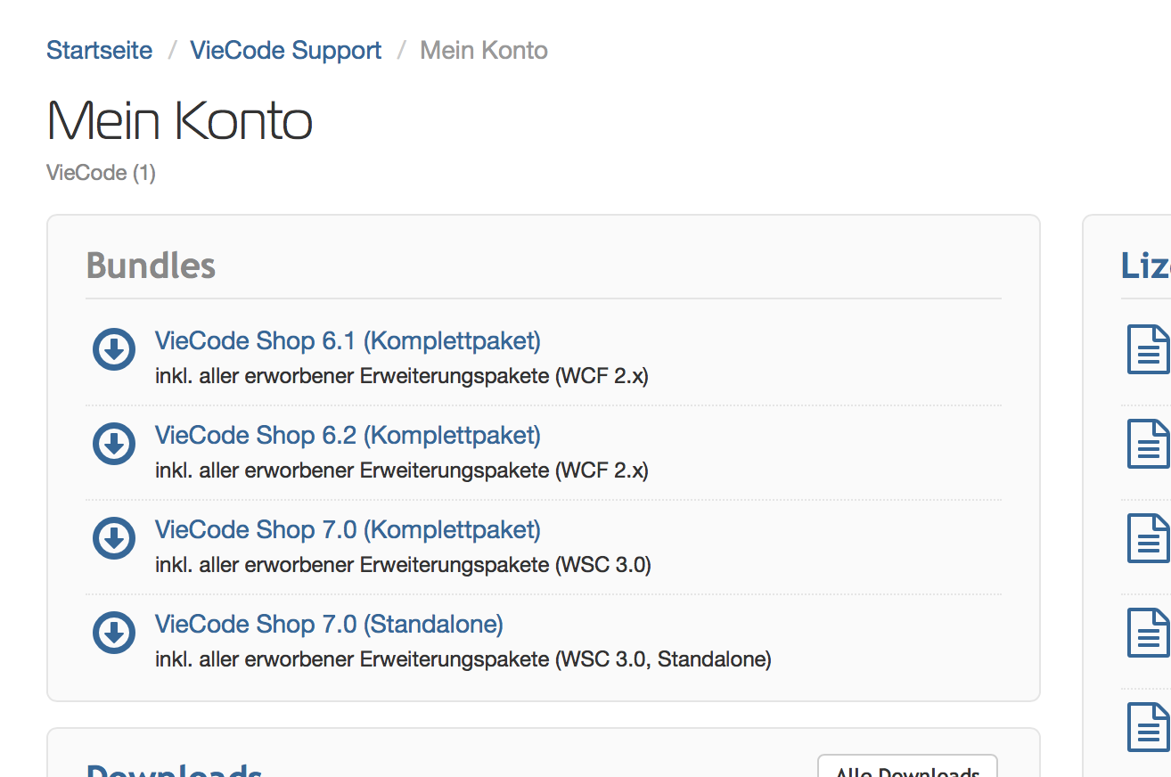The image size is (1171, 777).
Task: Open the second document icon in license panel
Action: click(1148, 444)
